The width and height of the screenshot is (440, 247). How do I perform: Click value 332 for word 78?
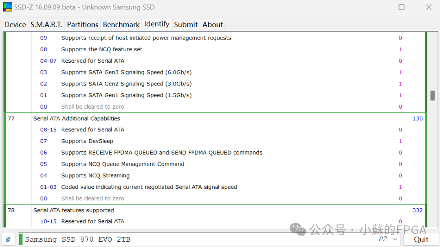[x=417, y=210]
